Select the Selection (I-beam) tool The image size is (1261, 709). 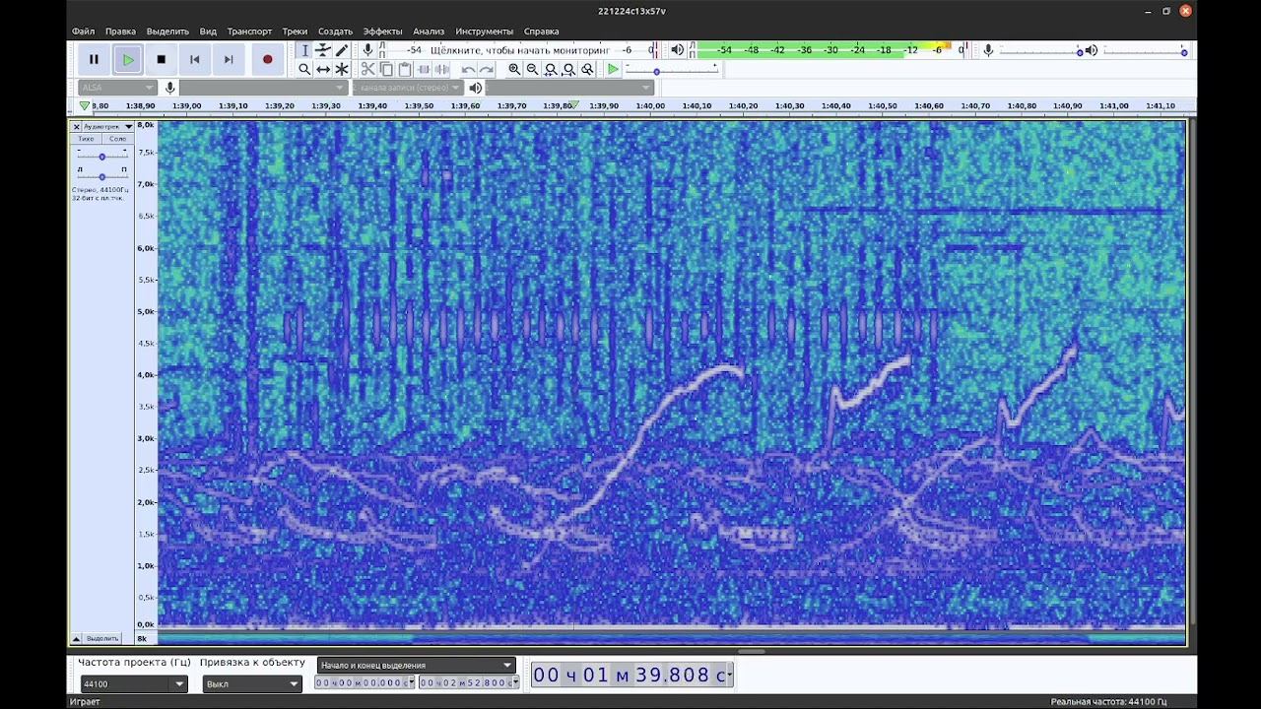[304, 50]
